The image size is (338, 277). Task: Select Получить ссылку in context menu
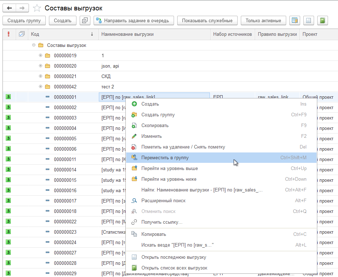click(x=162, y=222)
